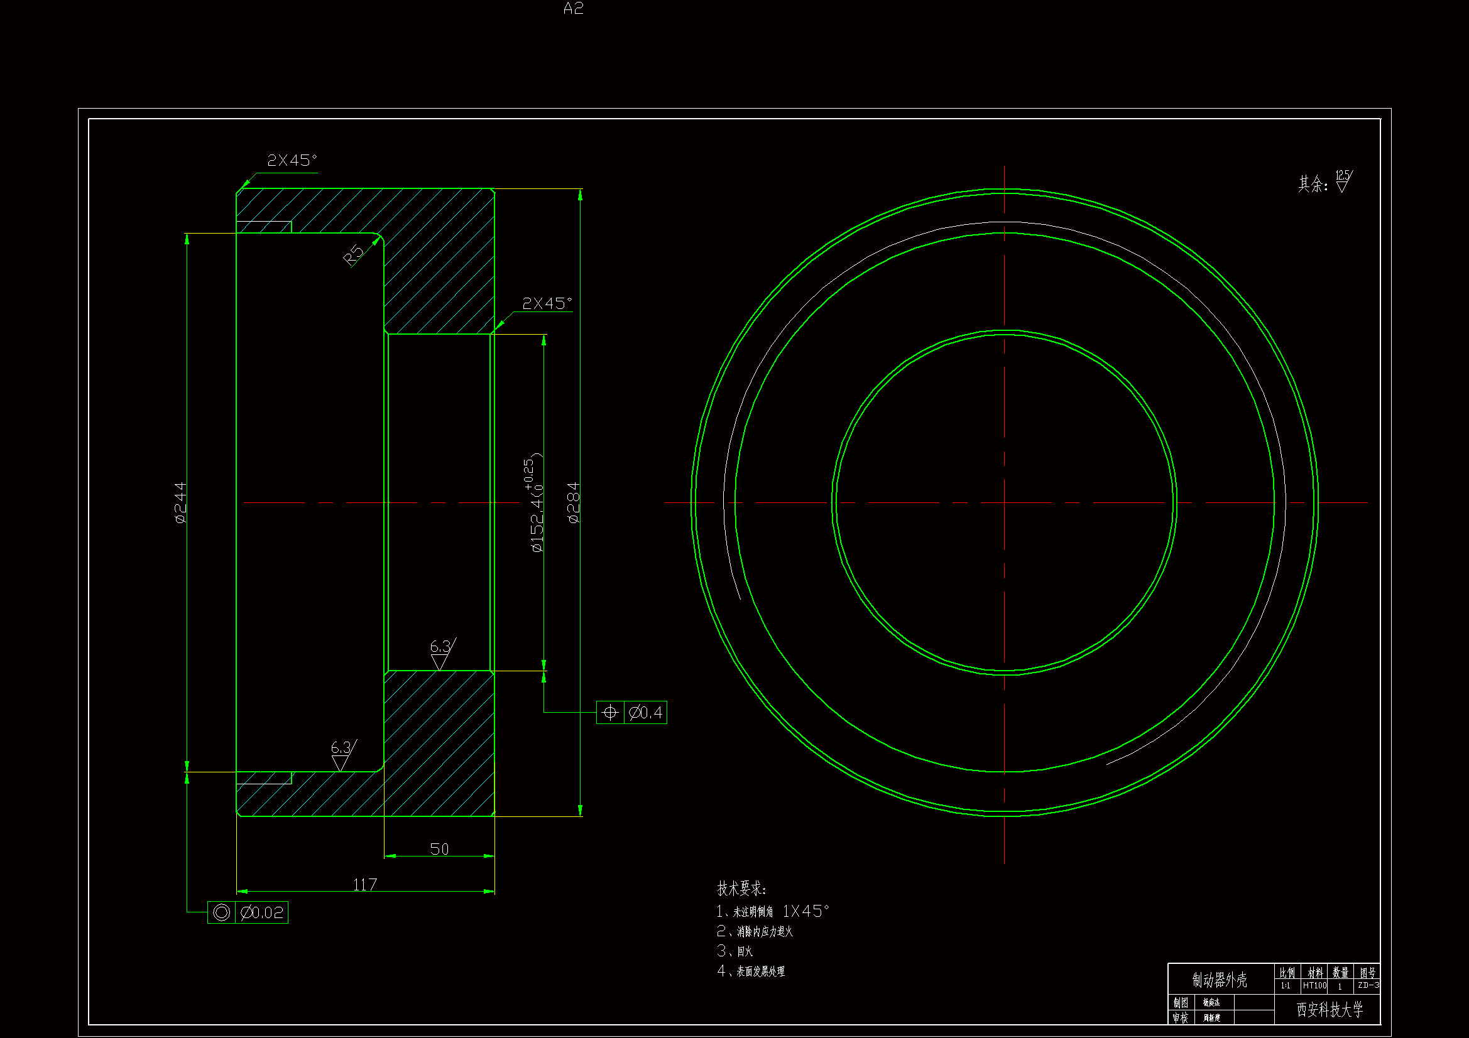Image resolution: width=1469 pixels, height=1038 pixels.
Task: Click the 制动器外壳 title block cell
Action: [1220, 980]
